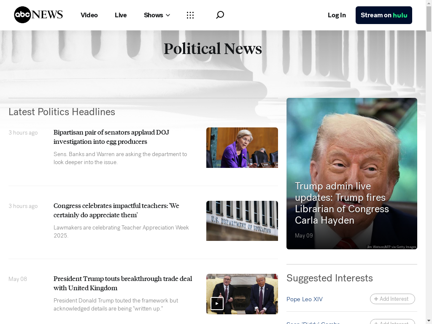Click the Latest Politics Headlines heading
Viewport: 432px width, 324px height.
tap(62, 112)
